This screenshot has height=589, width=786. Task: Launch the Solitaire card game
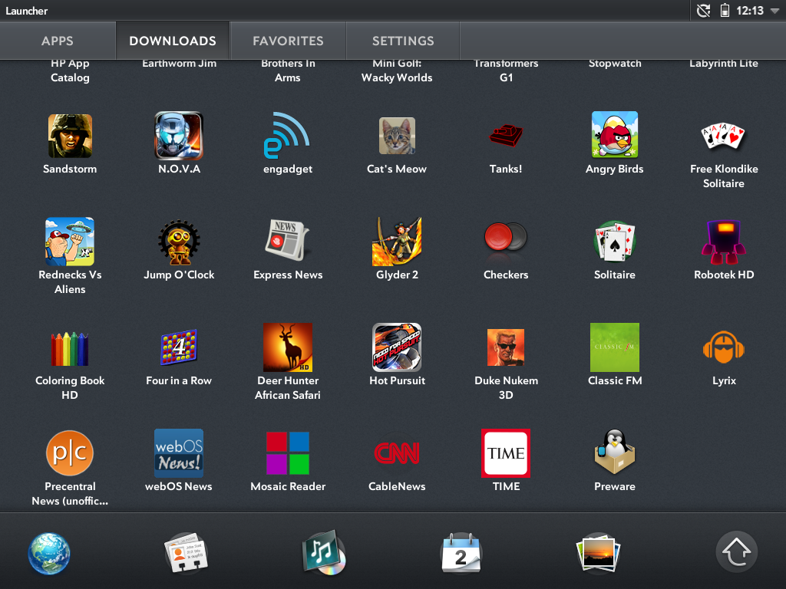pos(615,242)
